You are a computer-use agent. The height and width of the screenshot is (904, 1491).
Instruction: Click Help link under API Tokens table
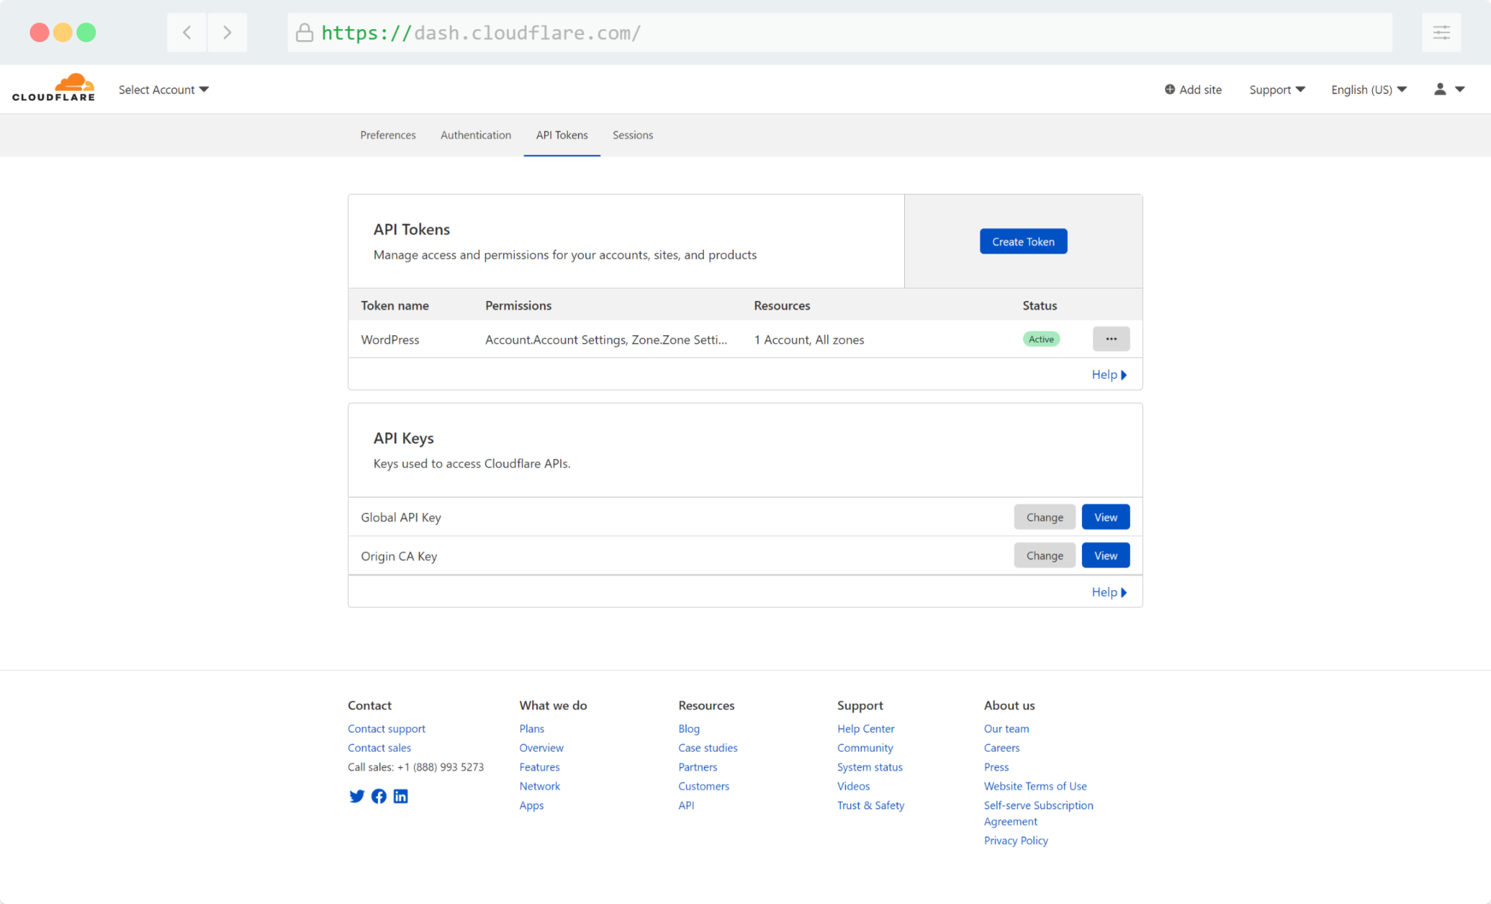(x=1109, y=374)
